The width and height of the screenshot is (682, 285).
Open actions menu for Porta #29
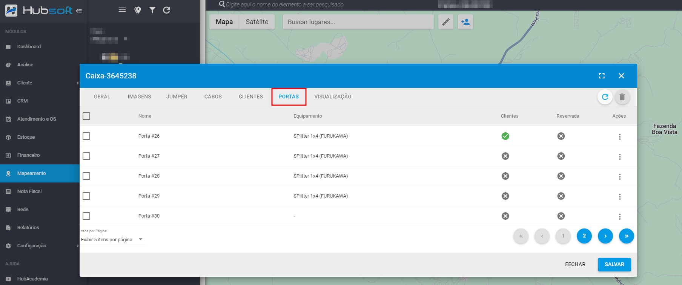pos(620,196)
